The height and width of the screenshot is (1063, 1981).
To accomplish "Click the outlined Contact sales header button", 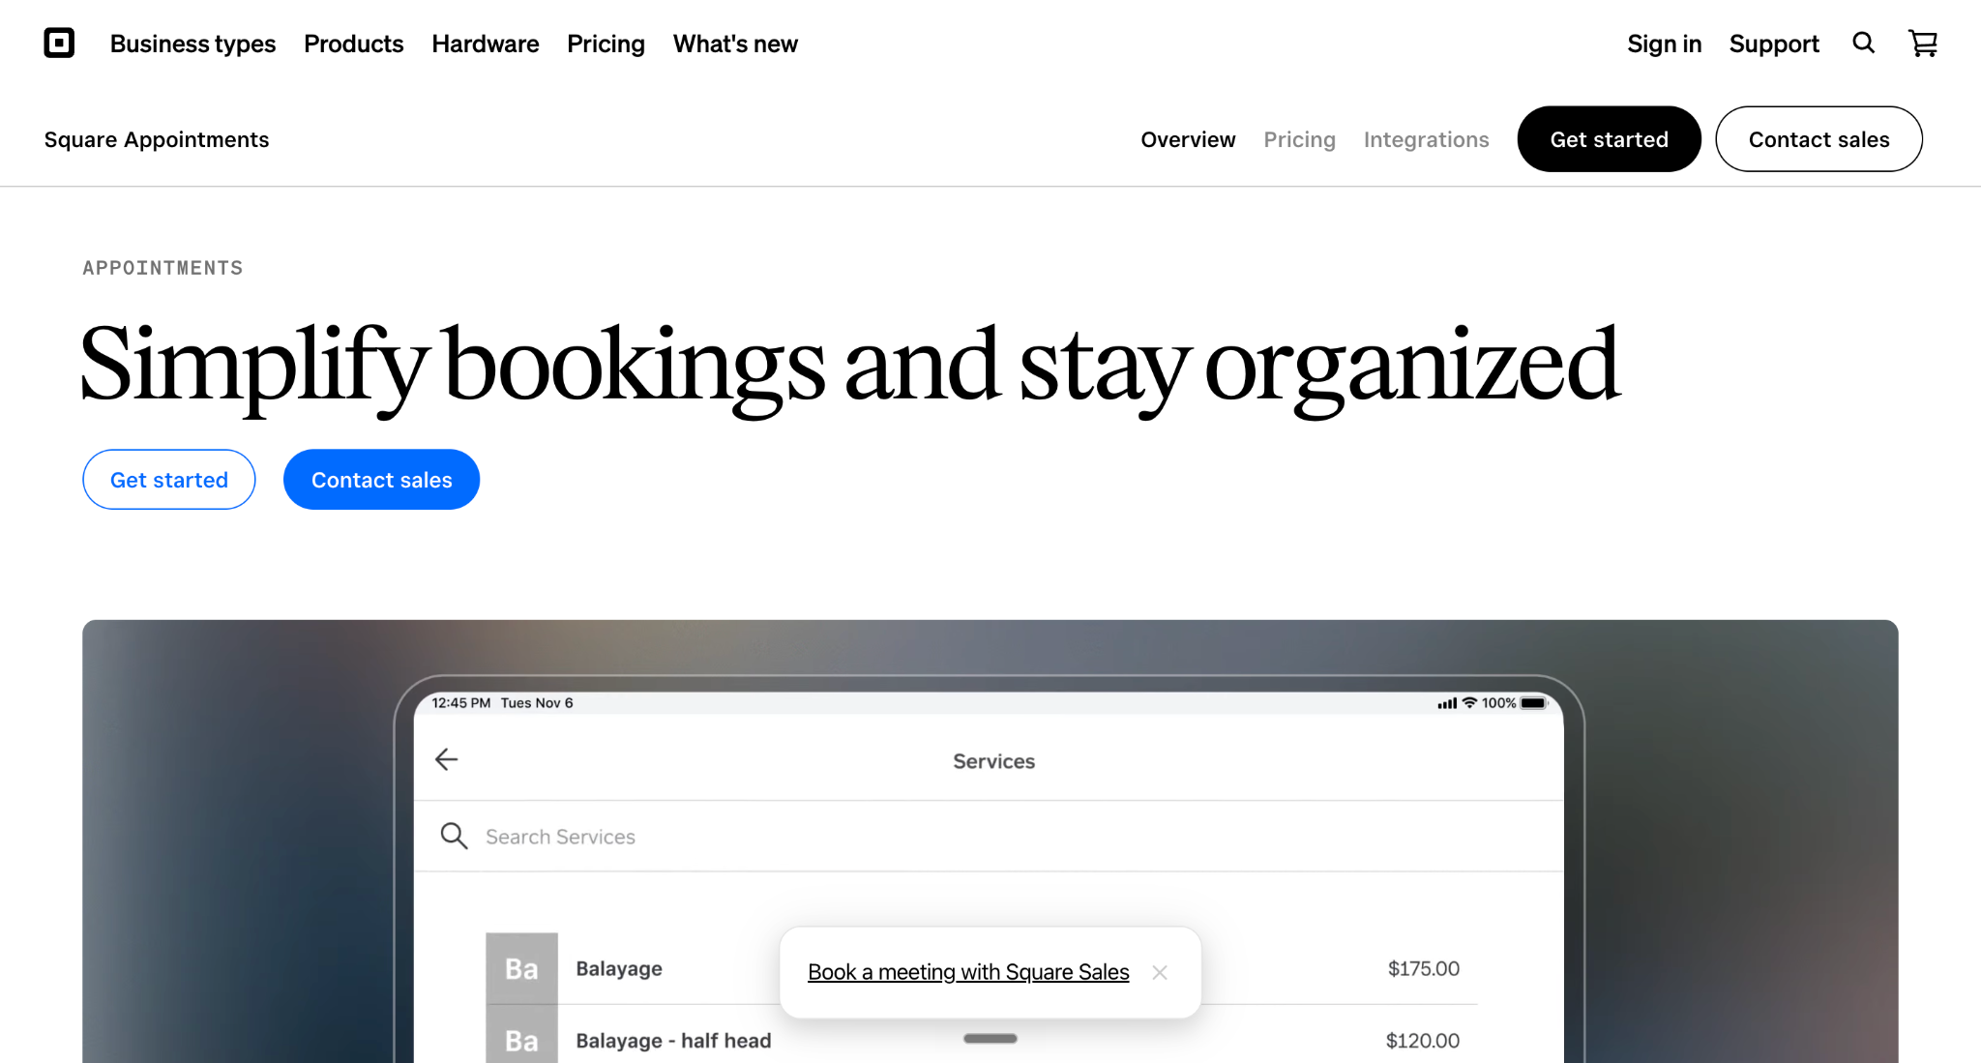I will [1818, 139].
